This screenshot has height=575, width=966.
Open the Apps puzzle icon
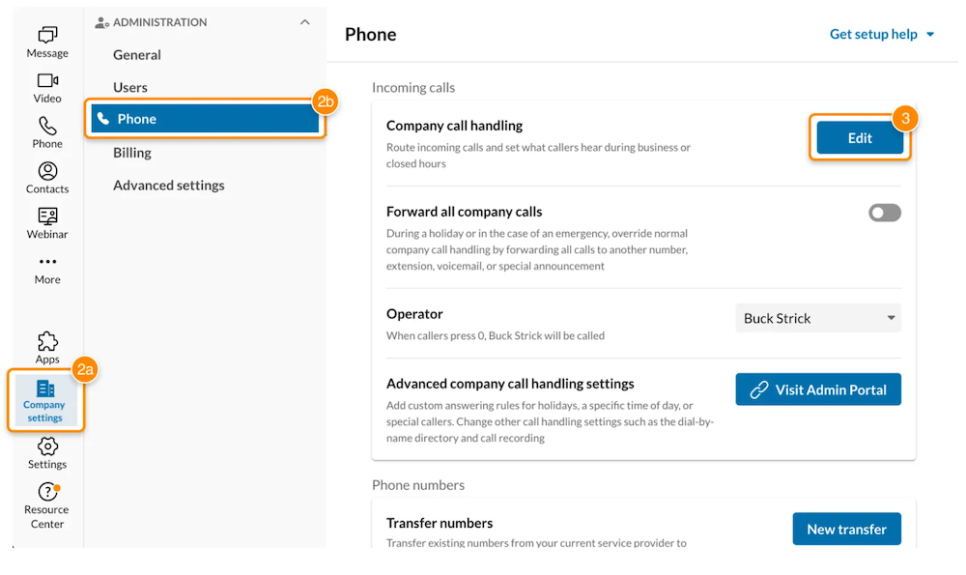(47, 342)
